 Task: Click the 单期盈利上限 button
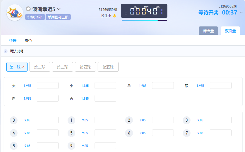(58, 17)
